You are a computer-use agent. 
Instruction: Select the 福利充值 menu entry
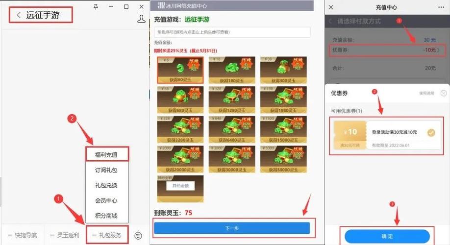coord(107,155)
